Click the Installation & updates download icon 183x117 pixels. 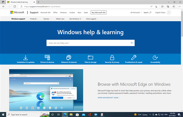click(26, 58)
